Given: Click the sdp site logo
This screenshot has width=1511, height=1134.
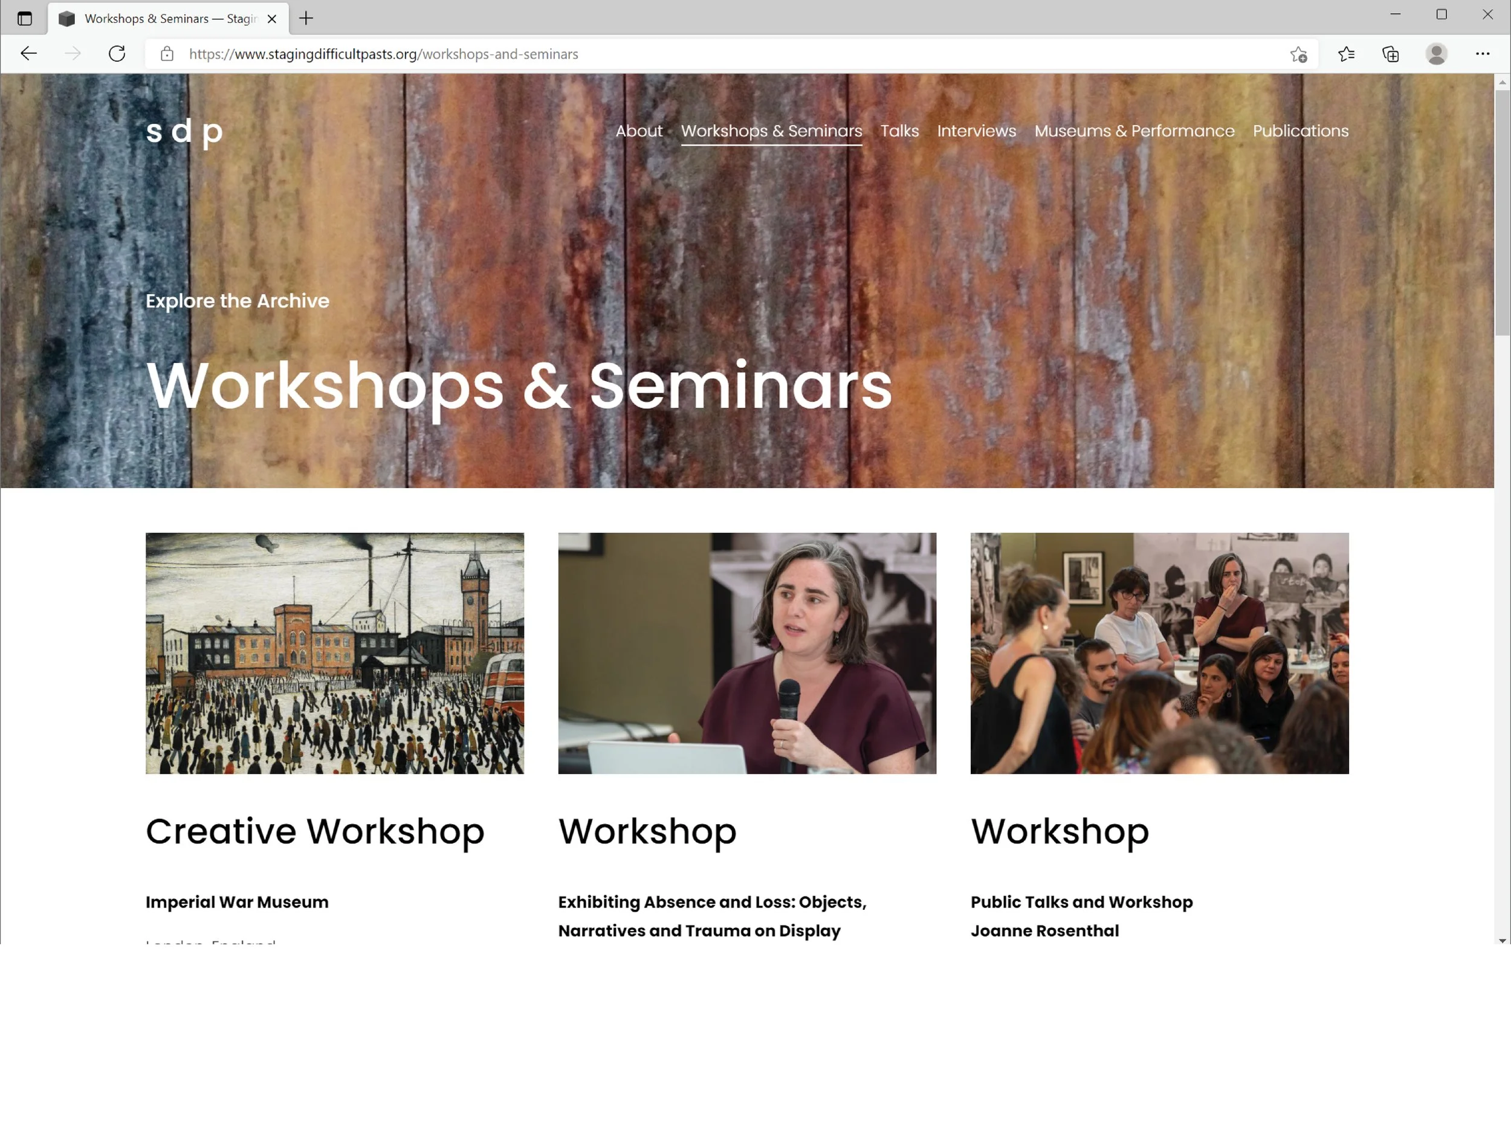Looking at the screenshot, I should pyautogui.click(x=184, y=131).
